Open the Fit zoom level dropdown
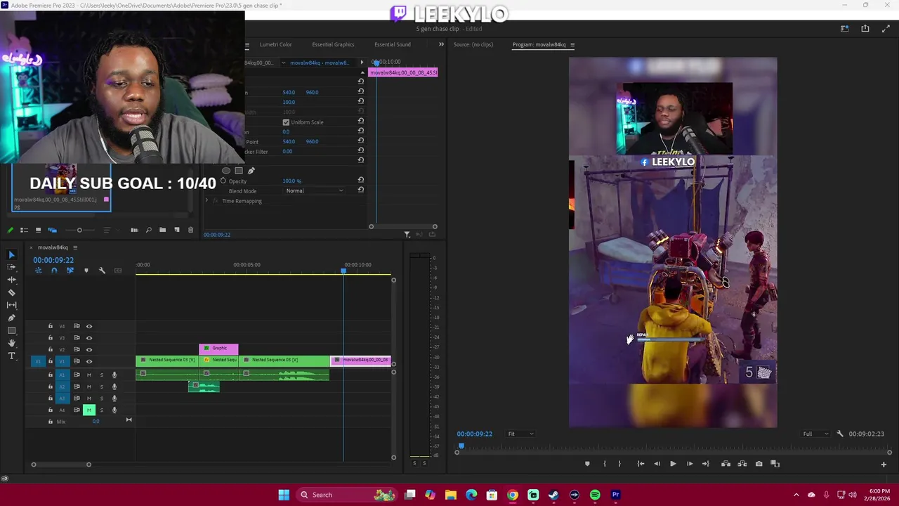 (520, 434)
